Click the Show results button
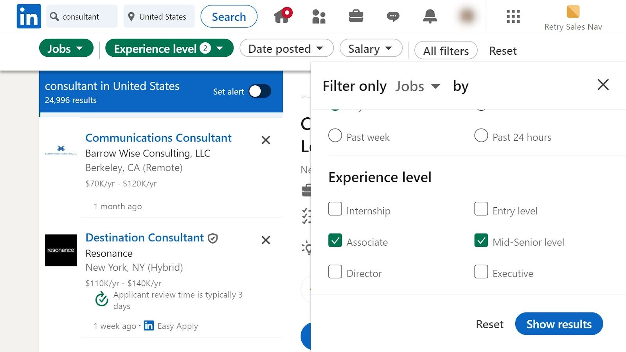This screenshot has height=352, width=626. point(558,324)
